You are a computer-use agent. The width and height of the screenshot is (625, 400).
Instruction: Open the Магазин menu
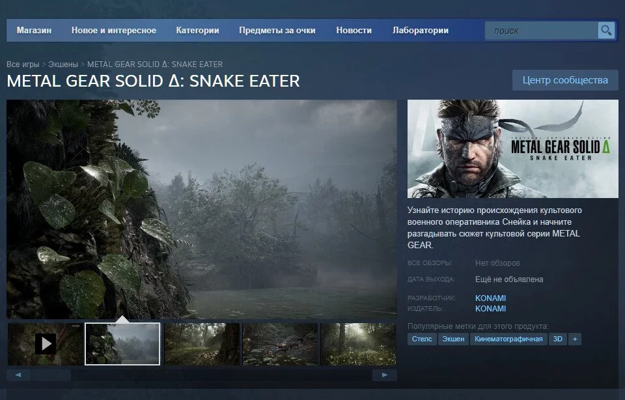tap(34, 31)
